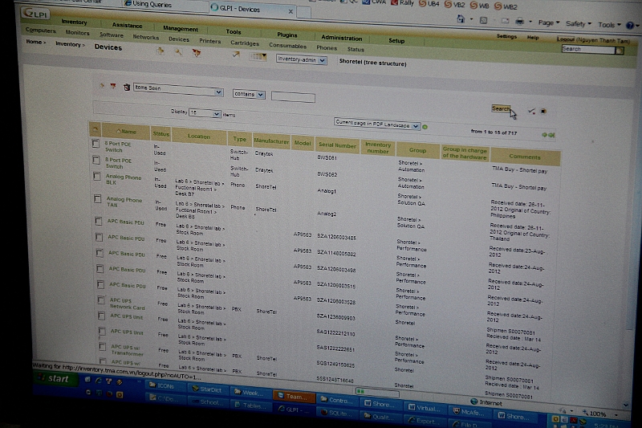642x428 pixels.
Task: Click the browser Help question mark icon
Action: coord(630,26)
